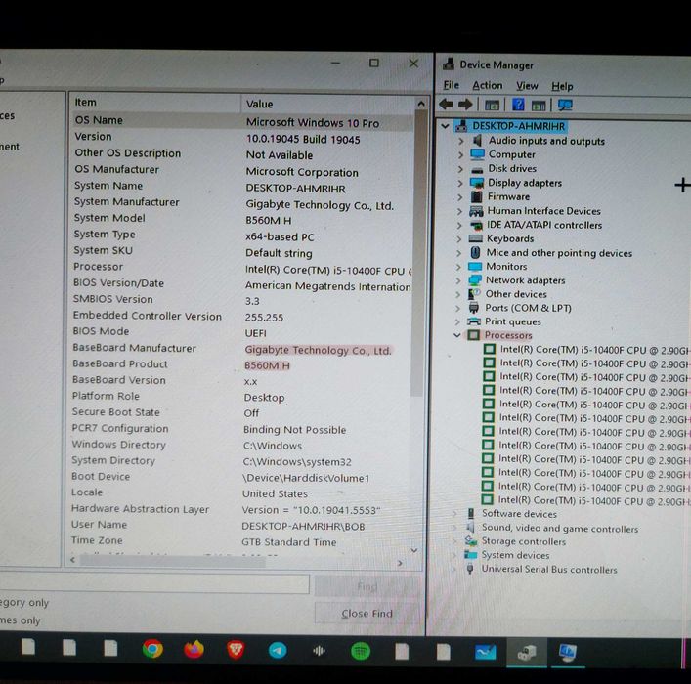
Task: Switch to System Information taskbar button
Action: point(567,653)
